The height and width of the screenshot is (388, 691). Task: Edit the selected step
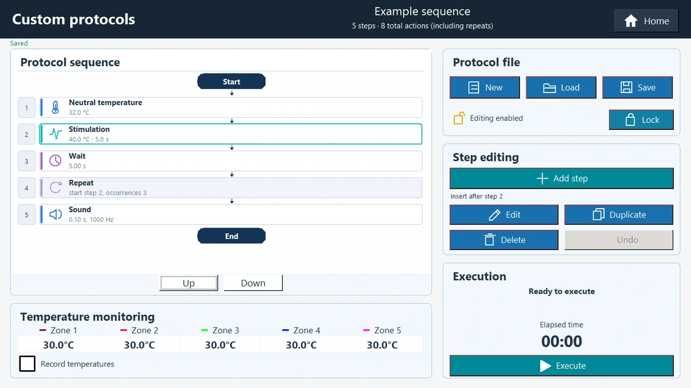click(x=504, y=214)
